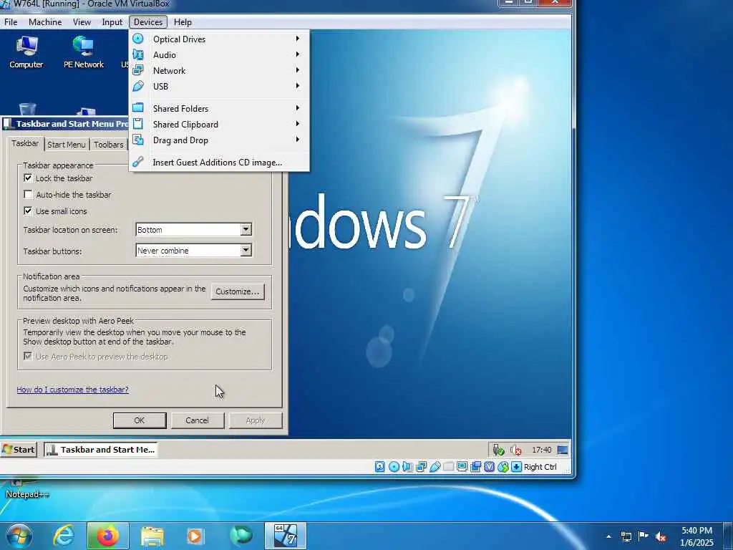The width and height of the screenshot is (733, 550).
Task: Expand the Audio submenu
Action: pyautogui.click(x=219, y=54)
